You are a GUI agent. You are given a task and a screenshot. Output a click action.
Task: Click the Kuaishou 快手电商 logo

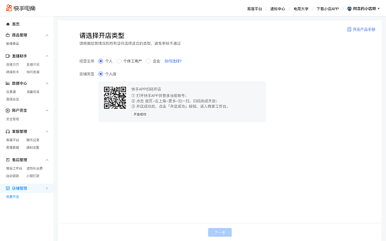click(21, 8)
